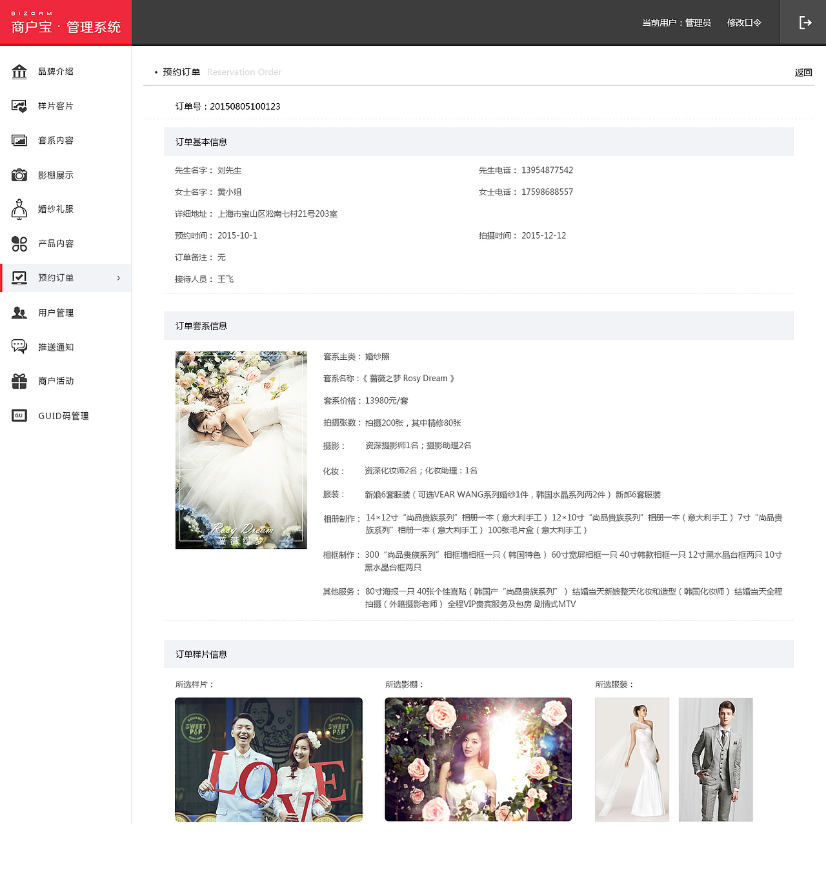Navigate to 婚纱礼服 menu entry
The width and height of the screenshot is (826, 870).
point(56,209)
